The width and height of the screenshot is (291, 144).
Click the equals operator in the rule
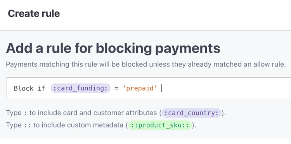[116, 88]
